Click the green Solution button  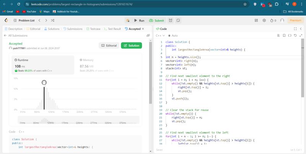131,45
